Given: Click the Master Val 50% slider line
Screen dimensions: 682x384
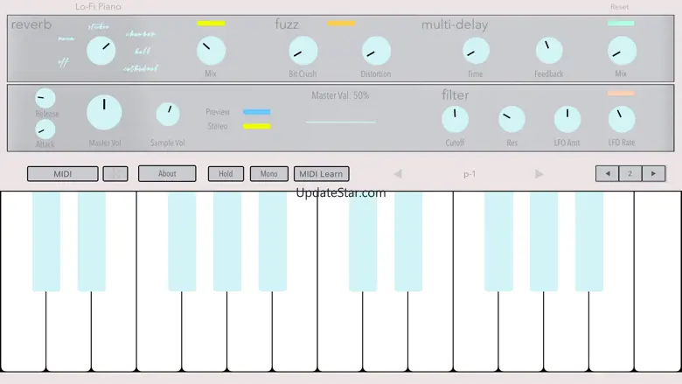Looking at the screenshot, I should [341, 122].
